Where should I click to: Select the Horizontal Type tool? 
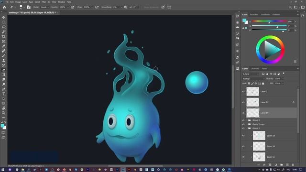click(3, 94)
